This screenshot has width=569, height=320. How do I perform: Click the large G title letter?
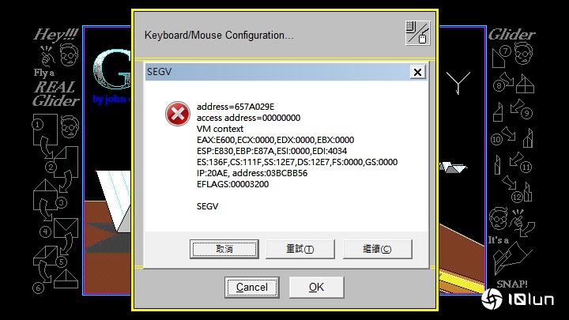tap(112, 70)
